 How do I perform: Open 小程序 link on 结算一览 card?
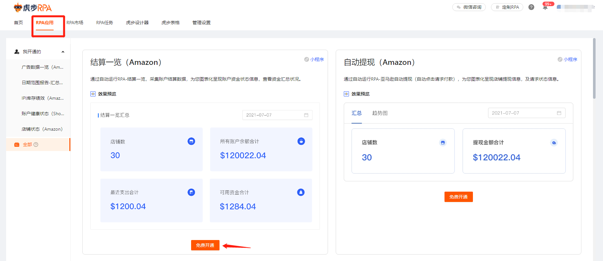pos(317,59)
